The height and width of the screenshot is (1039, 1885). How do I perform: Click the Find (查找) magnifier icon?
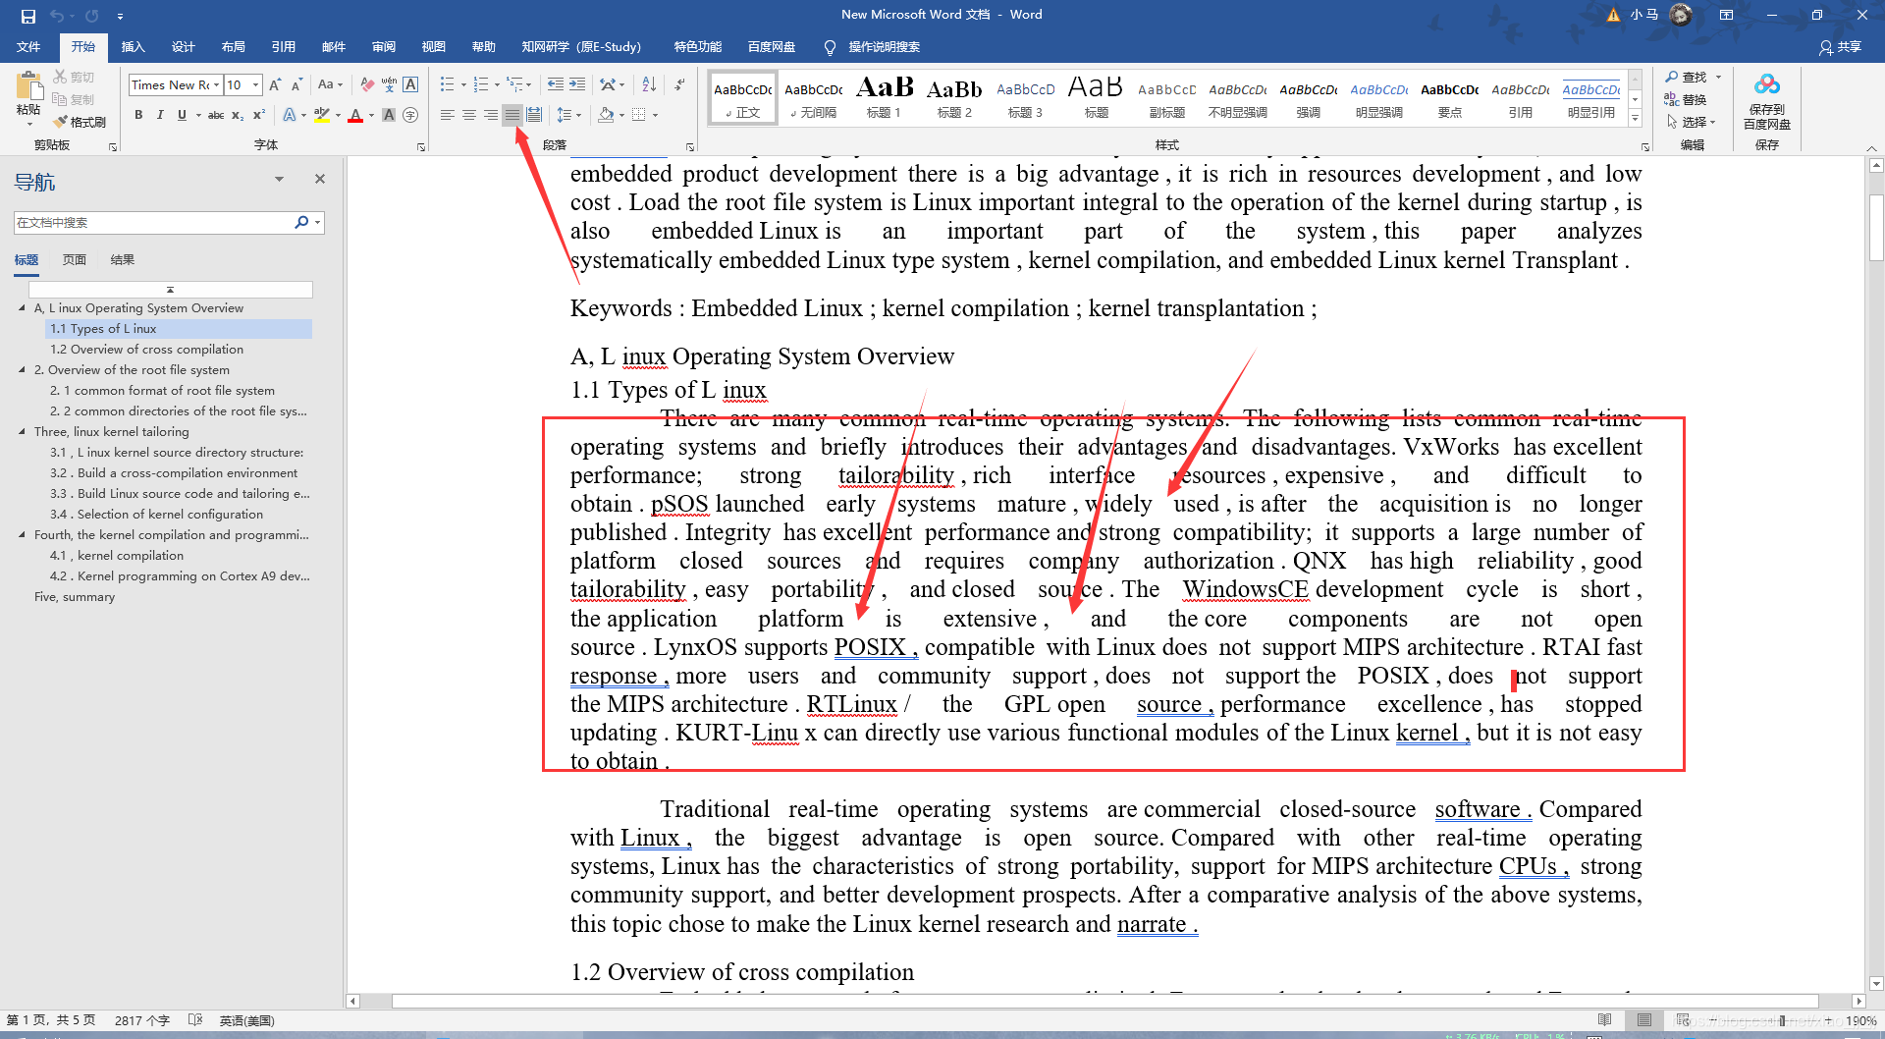(1672, 77)
